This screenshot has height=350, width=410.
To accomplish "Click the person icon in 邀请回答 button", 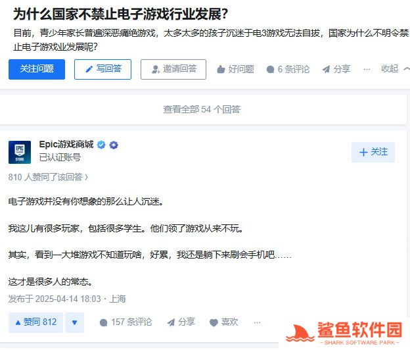I will (156, 69).
